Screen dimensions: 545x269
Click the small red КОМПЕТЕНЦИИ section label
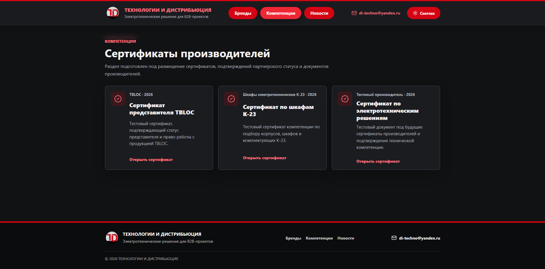coord(120,41)
